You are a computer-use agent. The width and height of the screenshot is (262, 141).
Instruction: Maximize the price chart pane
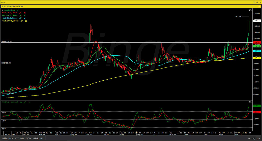click(251, 10)
